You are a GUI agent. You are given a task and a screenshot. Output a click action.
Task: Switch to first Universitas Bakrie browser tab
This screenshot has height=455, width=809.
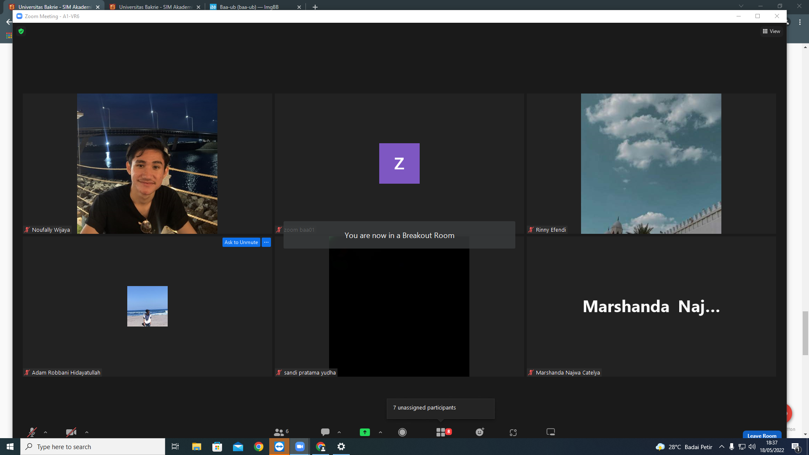(x=55, y=7)
